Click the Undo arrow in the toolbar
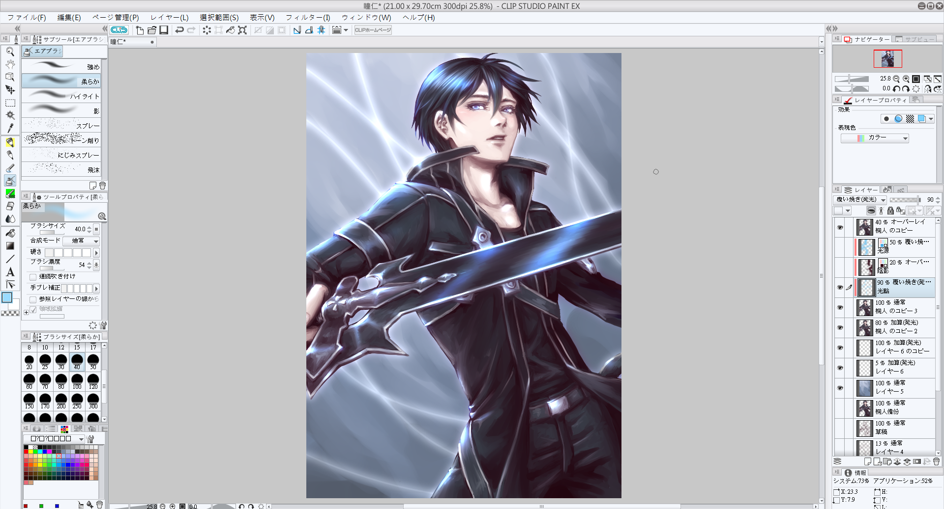944x509 pixels. tap(179, 30)
